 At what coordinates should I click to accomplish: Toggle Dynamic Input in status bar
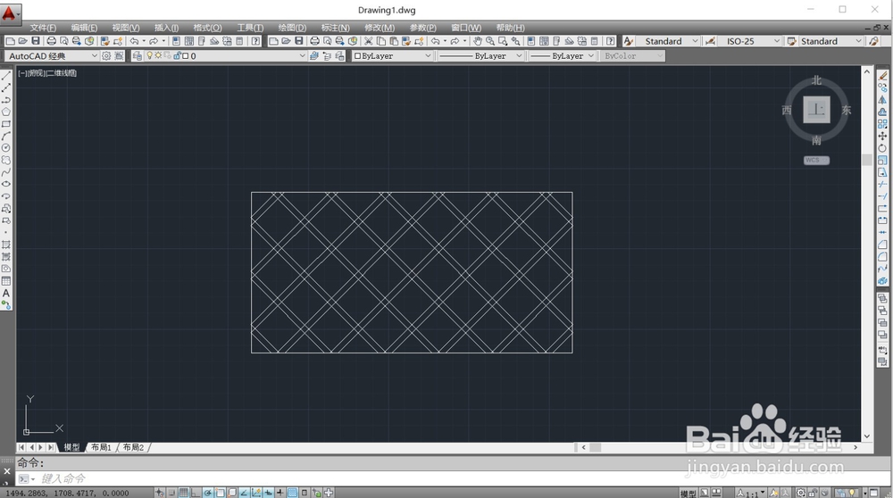click(x=268, y=493)
